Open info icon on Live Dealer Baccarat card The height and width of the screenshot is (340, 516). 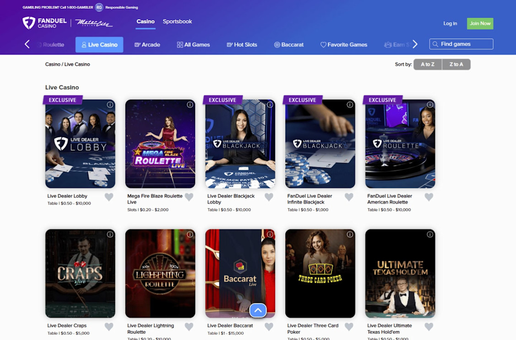click(270, 234)
